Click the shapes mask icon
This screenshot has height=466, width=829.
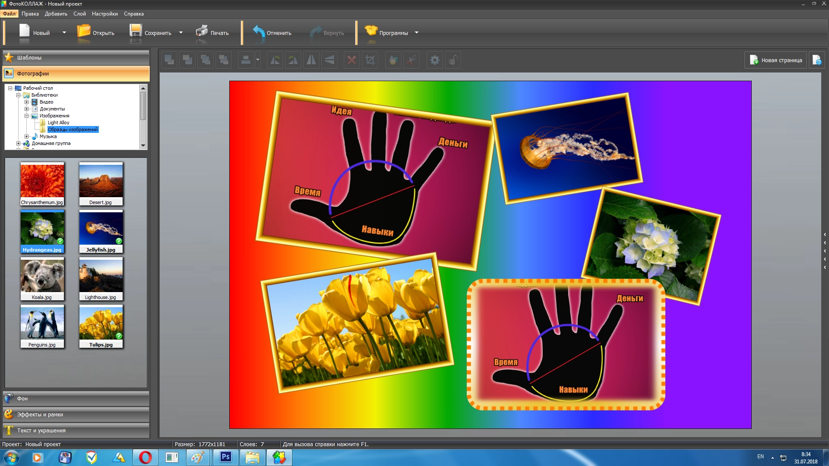[393, 60]
